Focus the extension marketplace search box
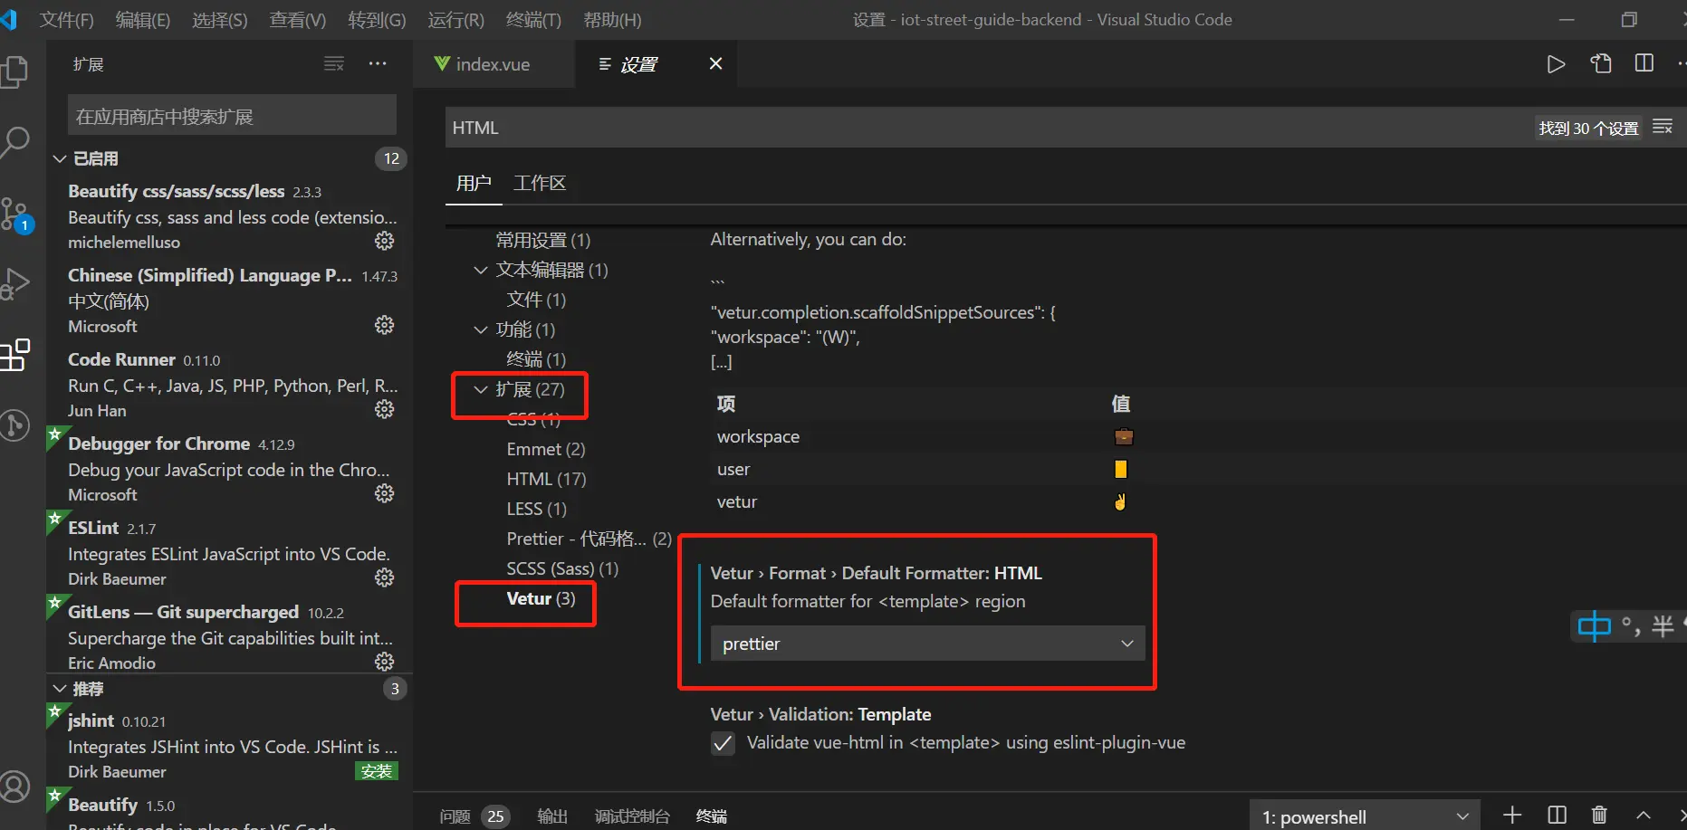1687x830 pixels. click(x=232, y=116)
